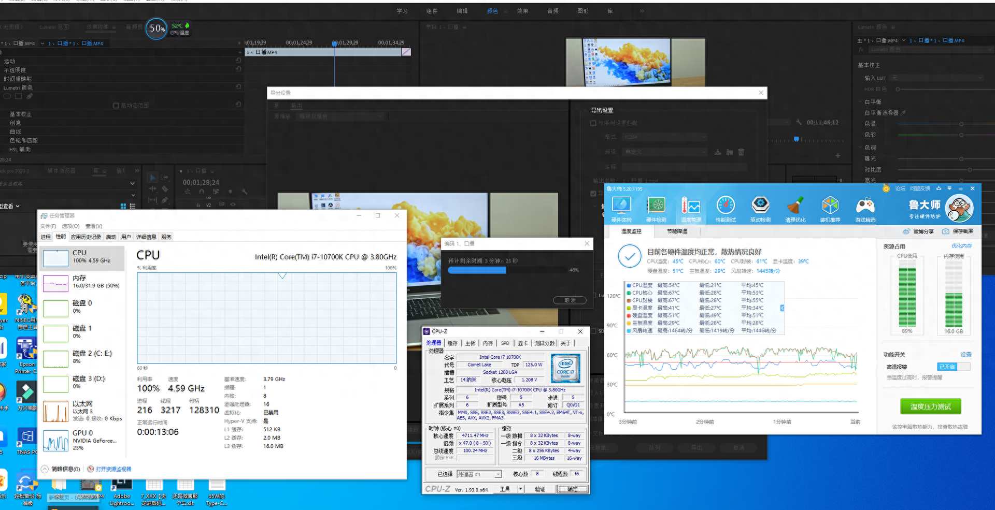
Task: Toggle 高温报警 switch in Lu Master
Action: click(954, 367)
